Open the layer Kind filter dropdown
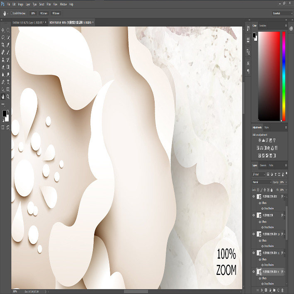 (259, 175)
